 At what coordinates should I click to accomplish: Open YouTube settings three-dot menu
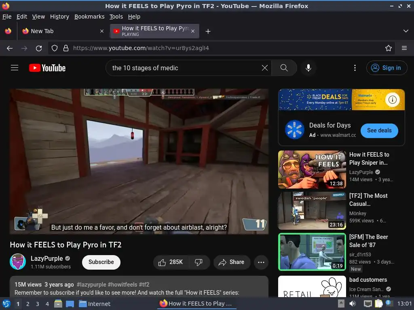pyautogui.click(x=355, y=68)
